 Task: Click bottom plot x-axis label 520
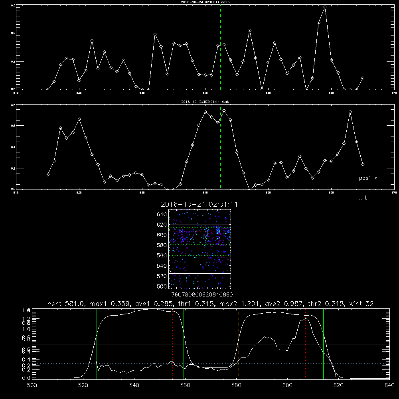coord(83,385)
